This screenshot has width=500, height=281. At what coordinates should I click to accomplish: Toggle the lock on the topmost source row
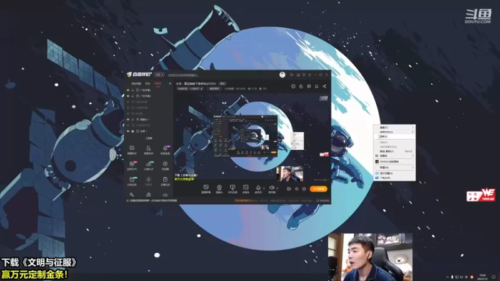click(x=132, y=90)
